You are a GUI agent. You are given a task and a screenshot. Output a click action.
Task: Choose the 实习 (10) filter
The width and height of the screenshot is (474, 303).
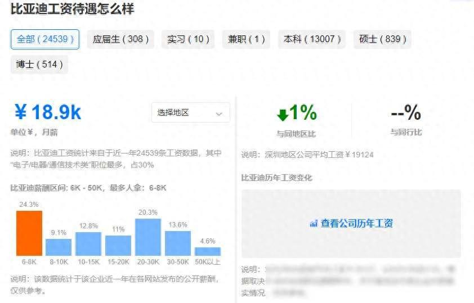pyautogui.click(x=188, y=39)
